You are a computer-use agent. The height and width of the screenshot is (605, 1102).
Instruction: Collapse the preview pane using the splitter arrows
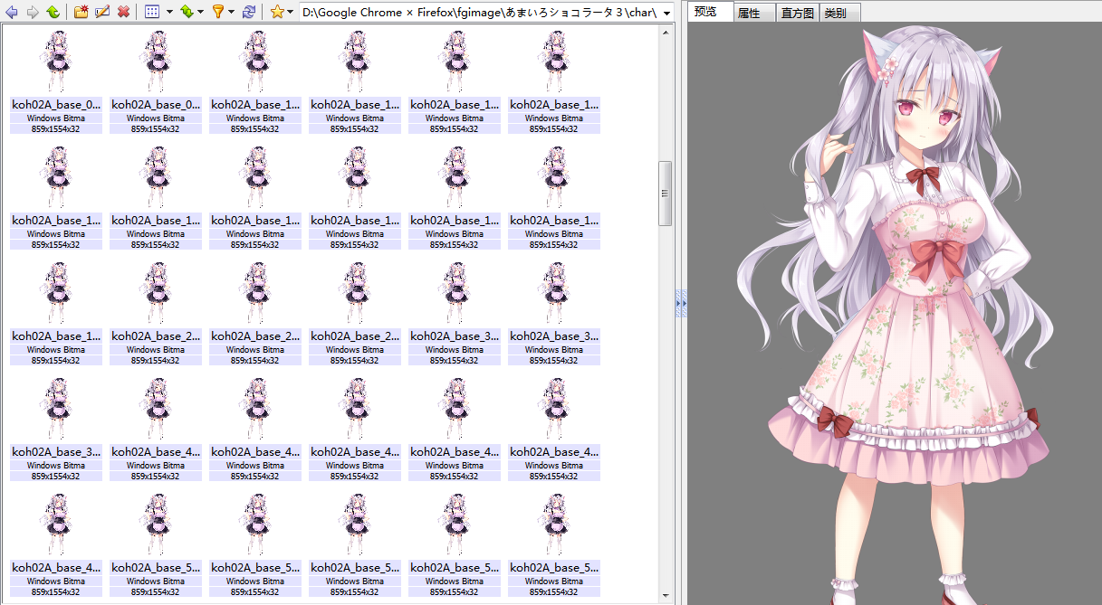pyautogui.click(x=681, y=302)
